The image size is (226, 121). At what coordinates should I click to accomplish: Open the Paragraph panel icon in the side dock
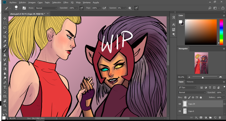(173, 34)
